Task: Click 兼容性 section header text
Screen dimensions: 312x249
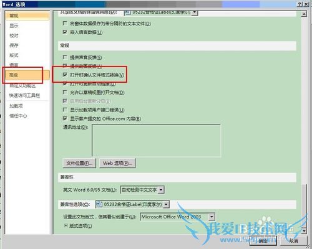Action: (67, 177)
